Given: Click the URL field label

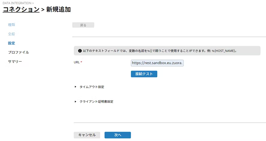Looking at the screenshot, I should [x=77, y=62].
